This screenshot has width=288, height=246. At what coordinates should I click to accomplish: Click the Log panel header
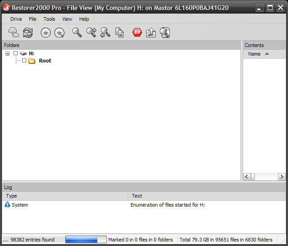click(144, 187)
